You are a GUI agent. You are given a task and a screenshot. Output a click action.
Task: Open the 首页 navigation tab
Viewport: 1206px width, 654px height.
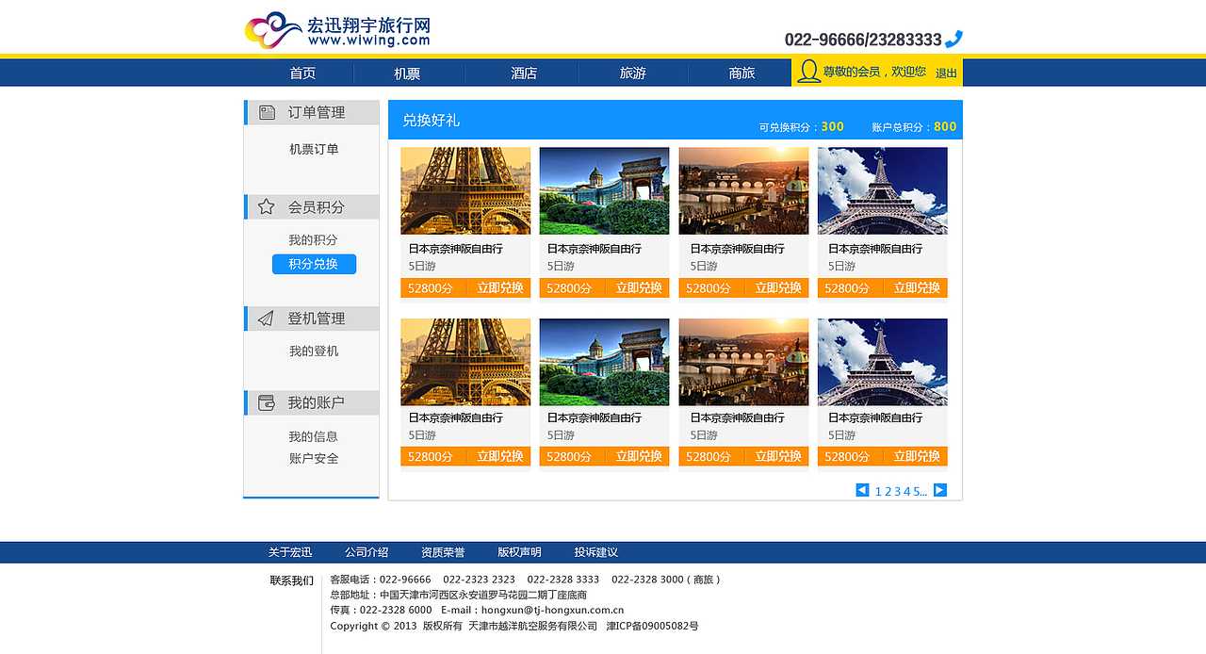click(x=302, y=74)
